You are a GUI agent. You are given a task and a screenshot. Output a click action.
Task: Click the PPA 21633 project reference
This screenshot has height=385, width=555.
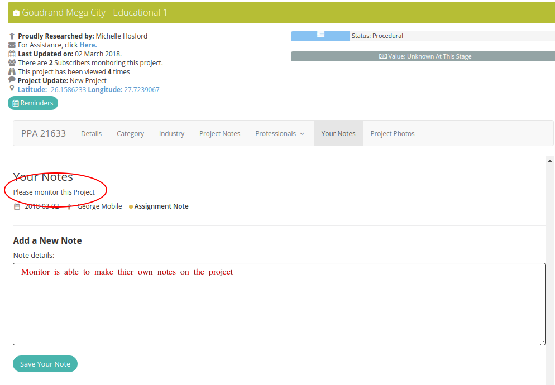(x=44, y=133)
